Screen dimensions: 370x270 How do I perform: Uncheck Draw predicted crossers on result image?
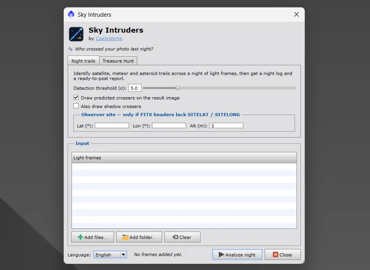(76, 98)
